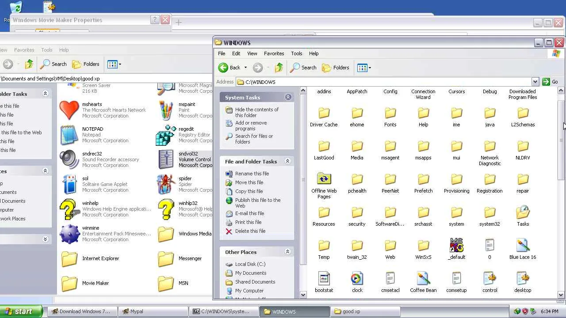Select the bootstat data file icon
This screenshot has height=318, width=566.
[324, 279]
